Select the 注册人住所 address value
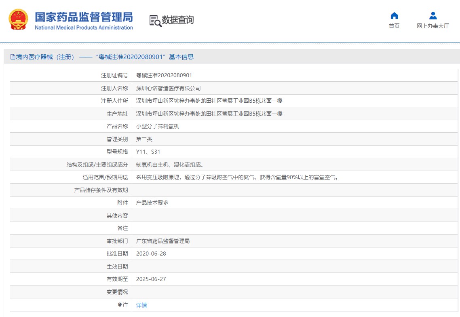The image size is (460, 317). [x=209, y=101]
